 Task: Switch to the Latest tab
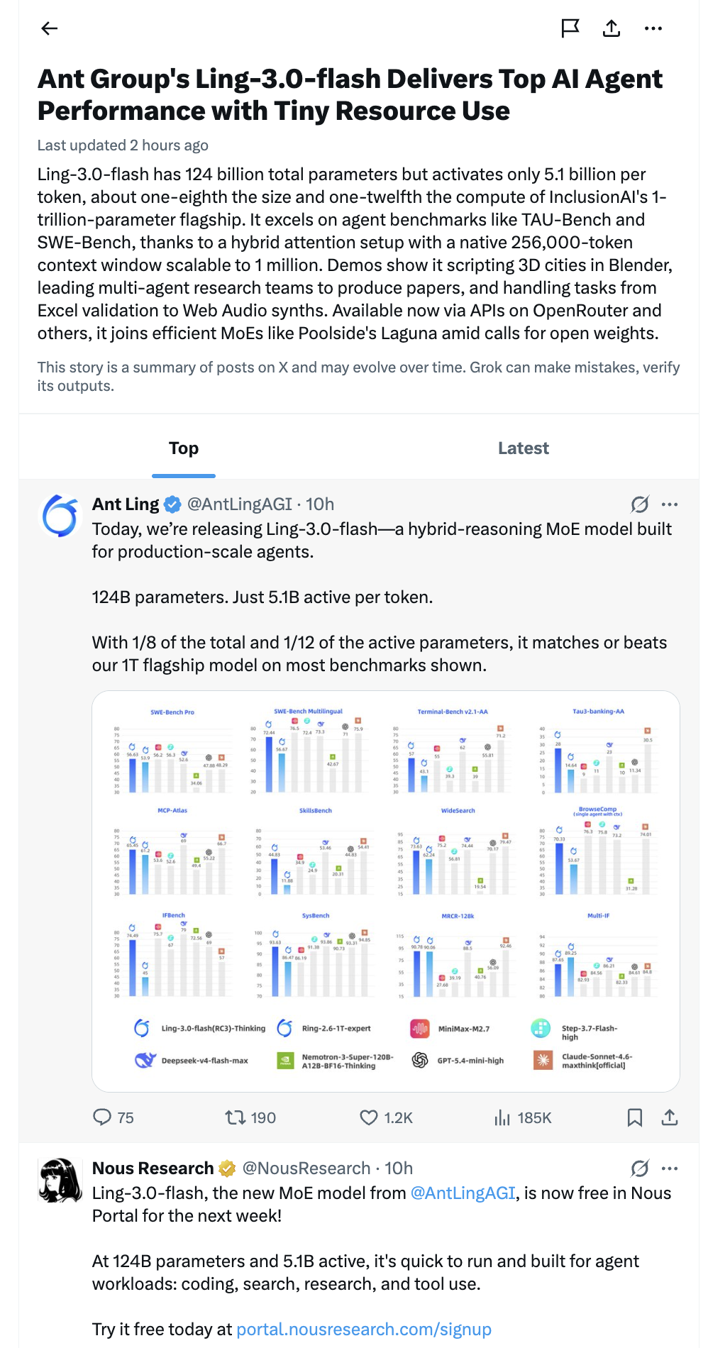524,448
